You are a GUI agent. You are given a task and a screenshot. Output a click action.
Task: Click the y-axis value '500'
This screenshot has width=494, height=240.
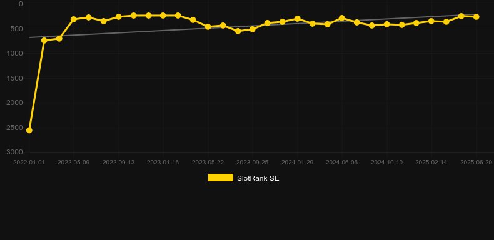18,29
